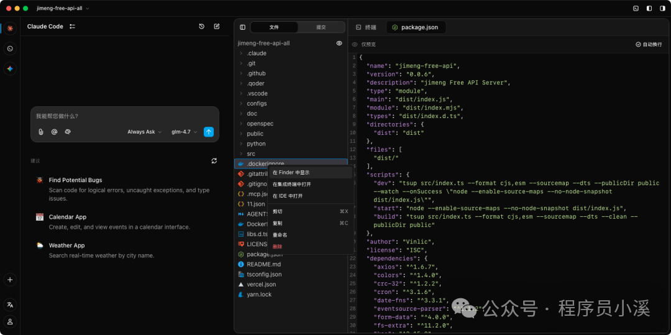Click the Docker whale icon of .dockerignore

coord(241,164)
